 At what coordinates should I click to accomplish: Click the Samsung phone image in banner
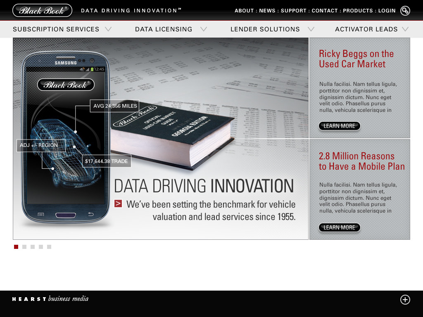[66, 137]
